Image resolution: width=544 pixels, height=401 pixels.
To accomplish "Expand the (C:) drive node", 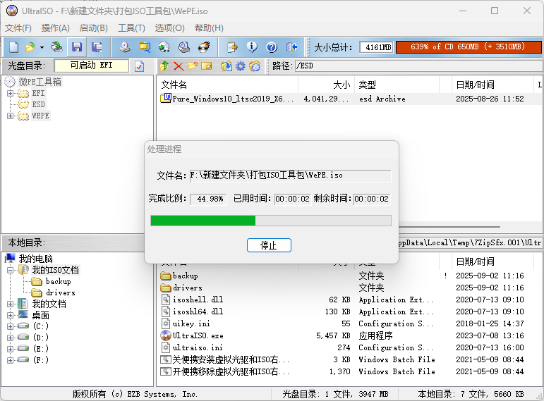I will (x=10, y=326).
